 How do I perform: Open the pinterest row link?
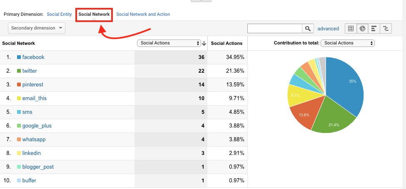(x=32, y=84)
